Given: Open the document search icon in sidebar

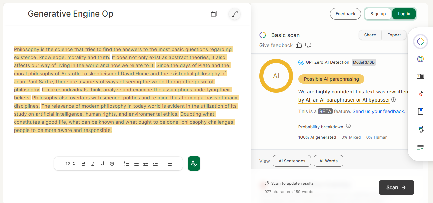Looking at the screenshot, I should point(420,94).
